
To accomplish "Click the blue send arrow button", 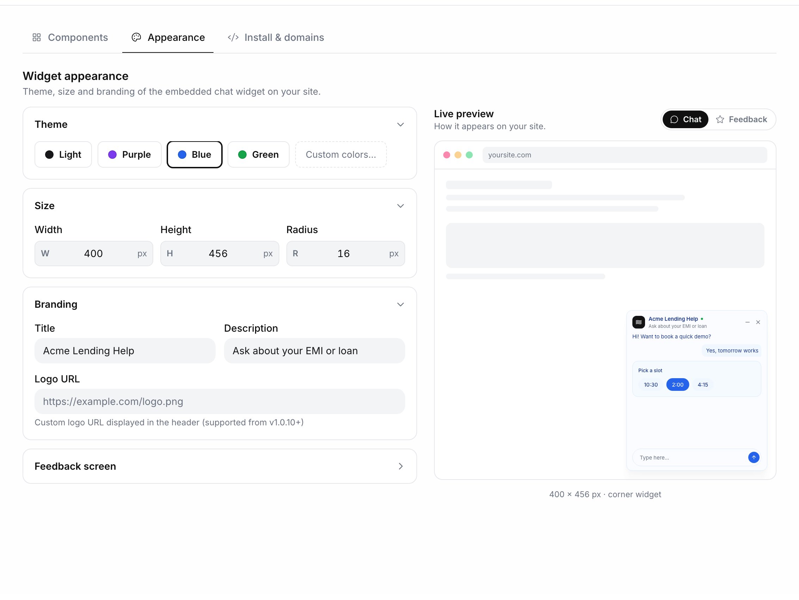I will 754,457.
